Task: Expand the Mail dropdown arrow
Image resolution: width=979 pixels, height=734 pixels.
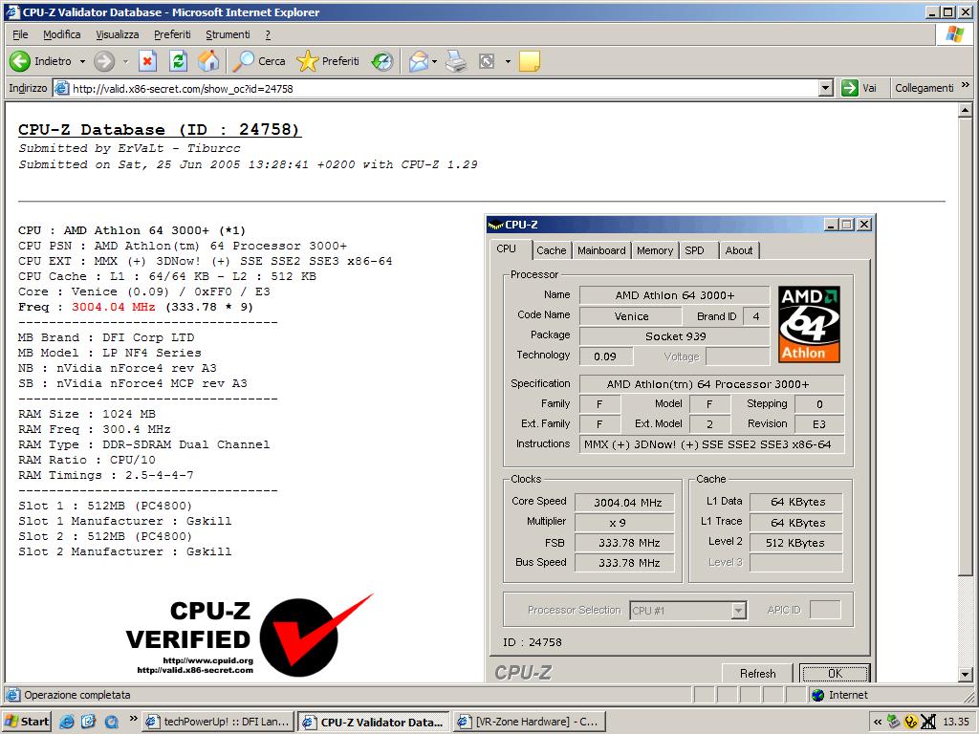Action: (435, 62)
